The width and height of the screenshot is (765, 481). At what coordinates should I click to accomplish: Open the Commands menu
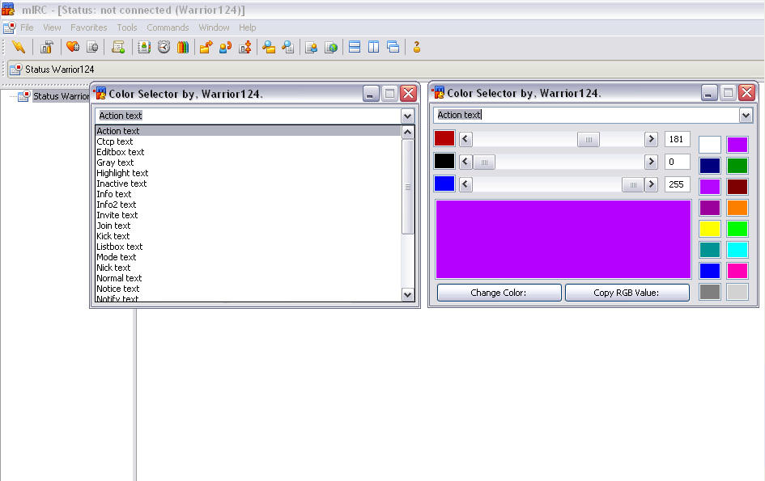168,27
